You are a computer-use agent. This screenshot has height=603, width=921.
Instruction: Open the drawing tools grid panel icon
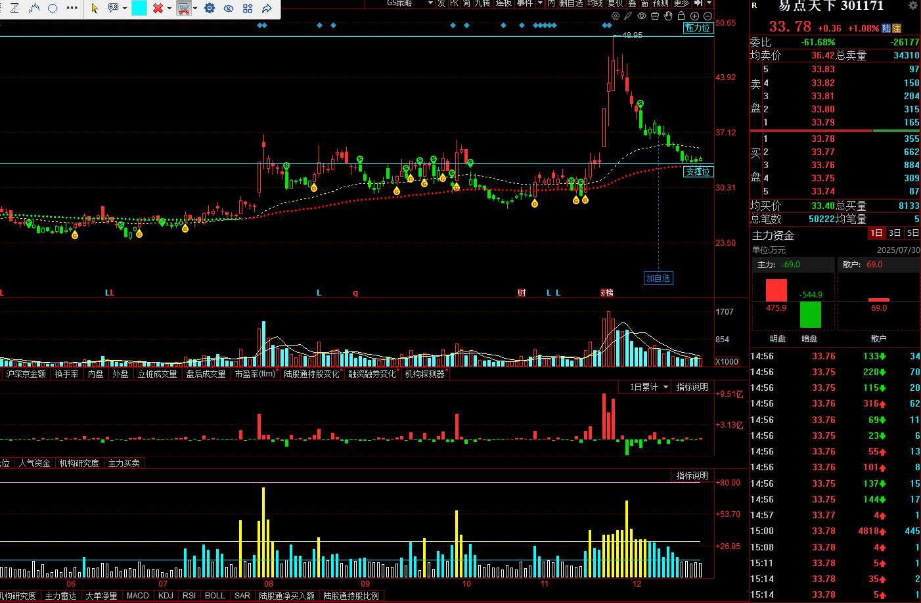tap(248, 9)
